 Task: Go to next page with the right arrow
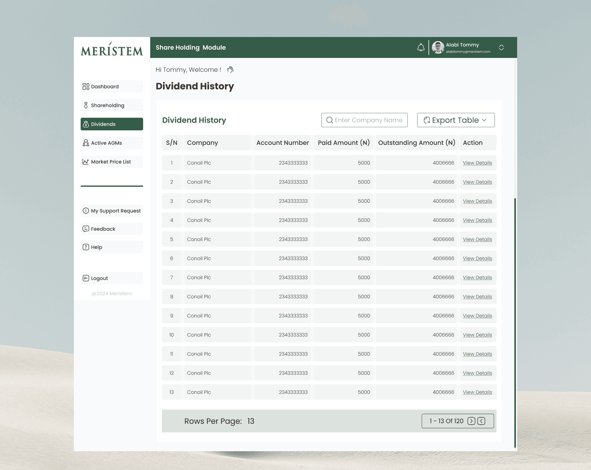pyautogui.click(x=471, y=421)
